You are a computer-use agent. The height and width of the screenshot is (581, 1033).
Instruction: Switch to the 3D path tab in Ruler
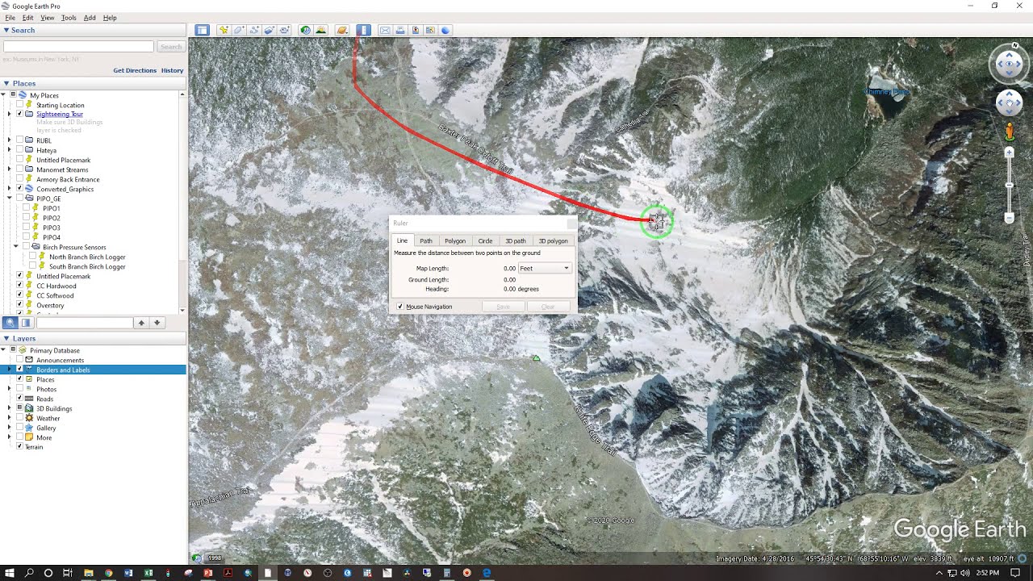click(515, 240)
